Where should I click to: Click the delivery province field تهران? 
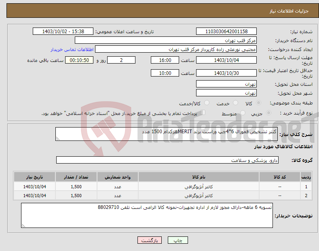(226, 84)
